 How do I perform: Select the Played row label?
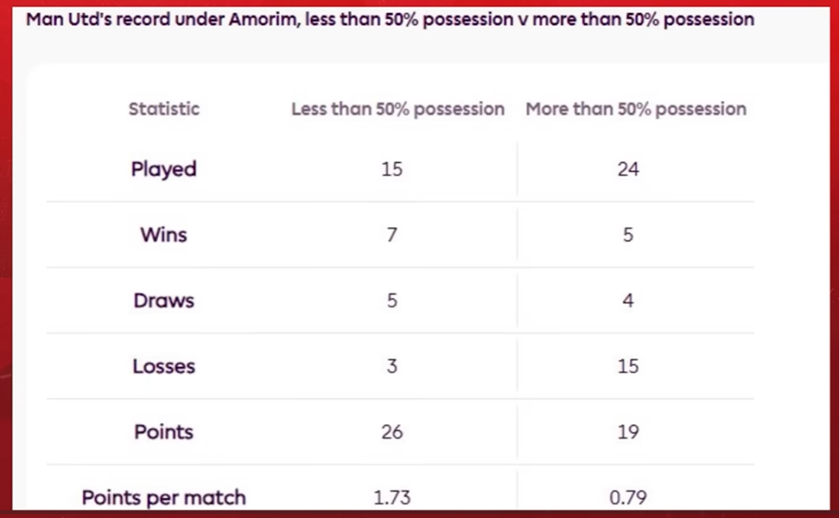(164, 169)
